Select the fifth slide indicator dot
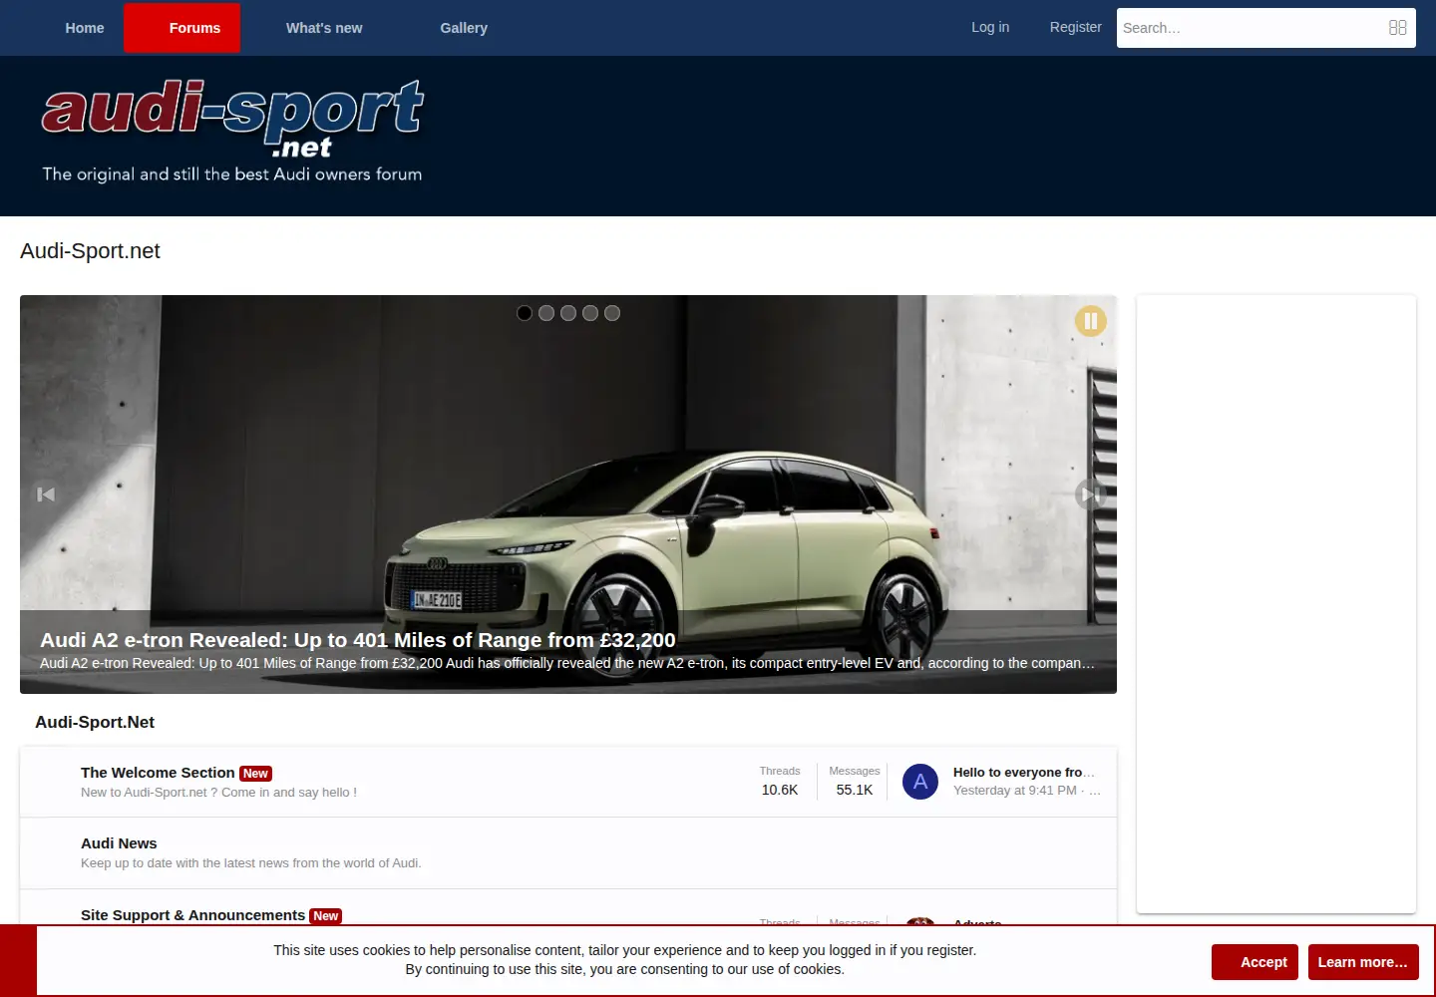The image size is (1436, 997). (612, 313)
